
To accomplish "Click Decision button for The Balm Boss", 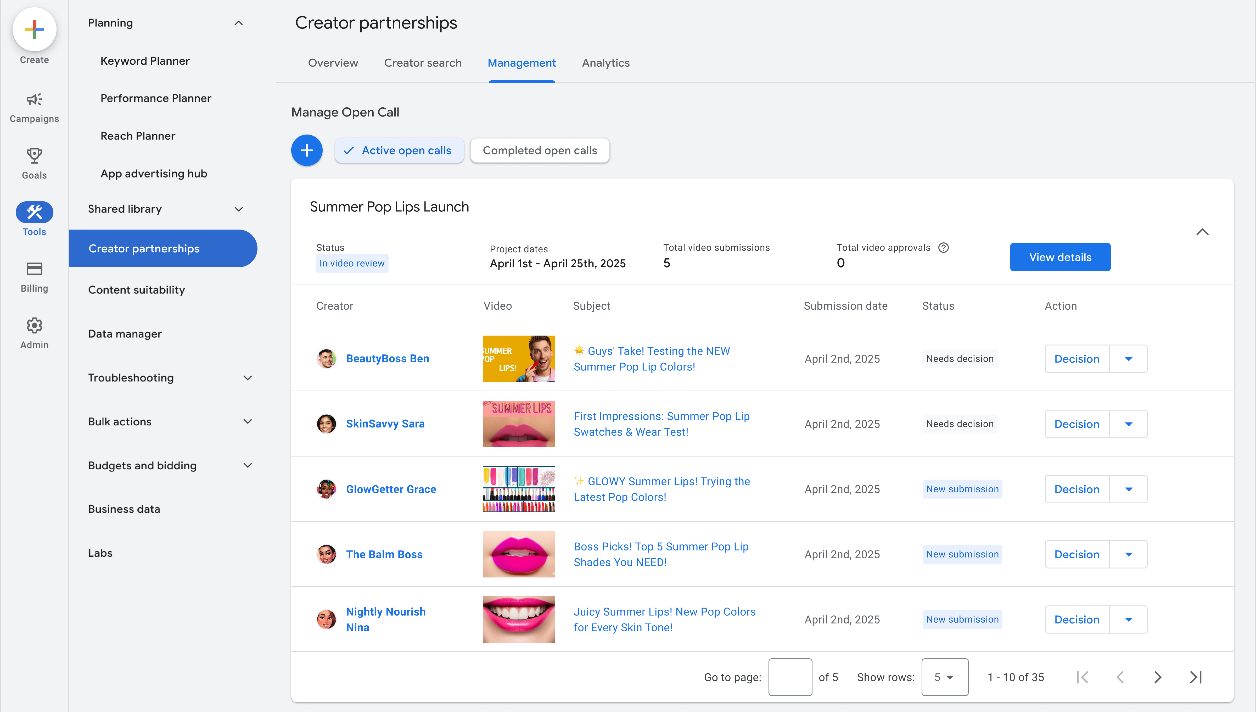I will 1077,554.
